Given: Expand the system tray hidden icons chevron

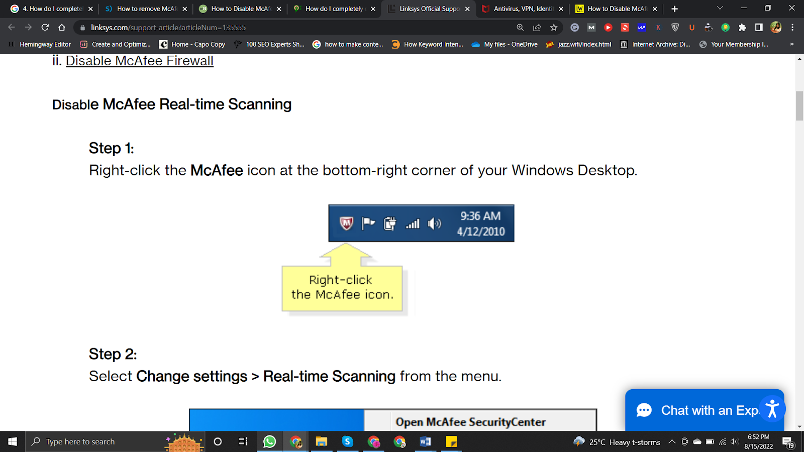Looking at the screenshot, I should 672,442.
